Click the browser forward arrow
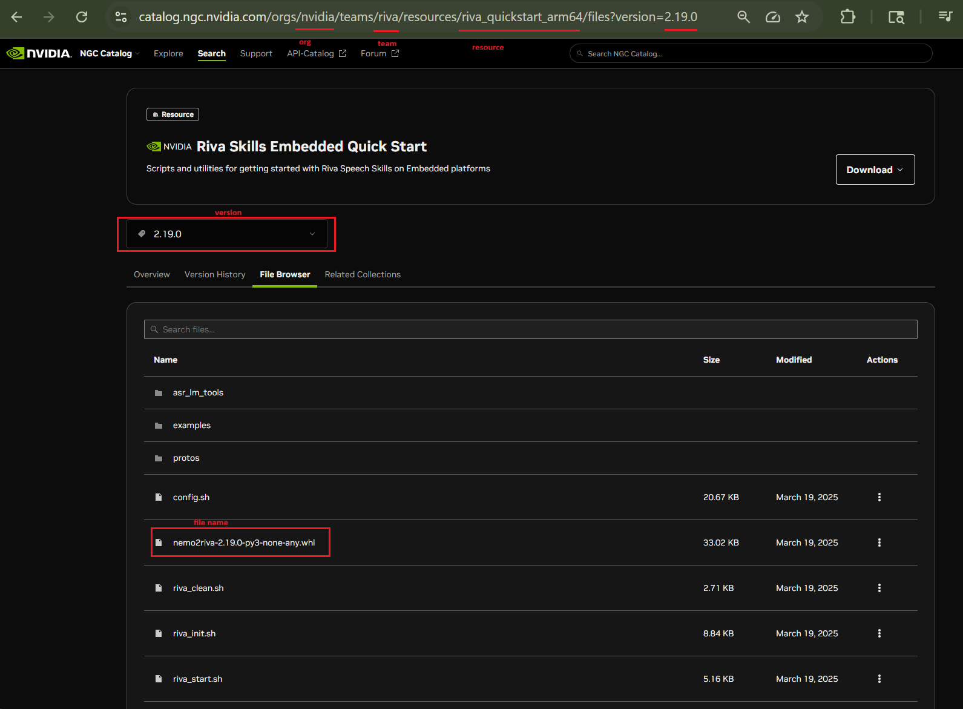Screen dimensions: 963x709 (x=49, y=17)
